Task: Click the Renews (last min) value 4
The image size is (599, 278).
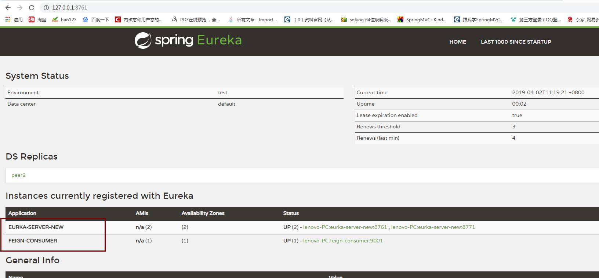Action: click(514, 138)
